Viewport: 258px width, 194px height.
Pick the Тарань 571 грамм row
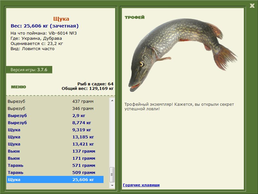coord(55,165)
